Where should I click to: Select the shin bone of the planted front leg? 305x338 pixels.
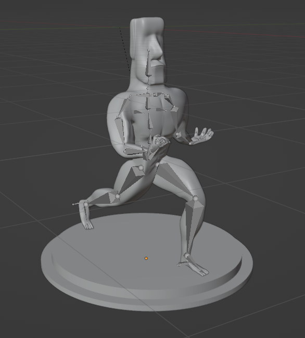[x=193, y=226]
